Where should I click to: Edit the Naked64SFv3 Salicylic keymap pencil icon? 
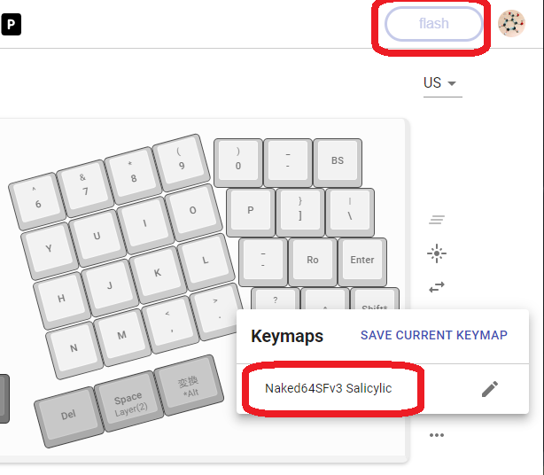click(x=490, y=389)
